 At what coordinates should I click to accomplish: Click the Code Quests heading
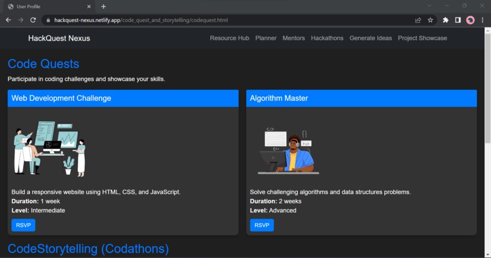43,64
